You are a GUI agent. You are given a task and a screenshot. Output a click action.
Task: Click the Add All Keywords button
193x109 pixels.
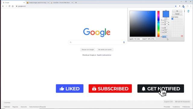tap(182, 102)
